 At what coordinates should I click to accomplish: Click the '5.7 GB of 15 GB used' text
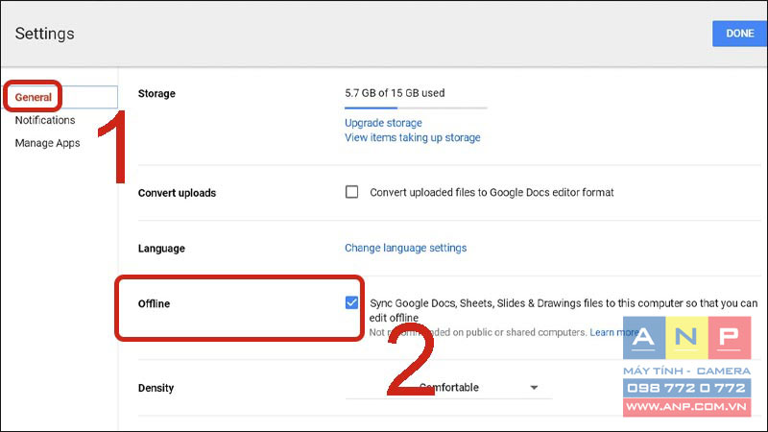pos(395,93)
